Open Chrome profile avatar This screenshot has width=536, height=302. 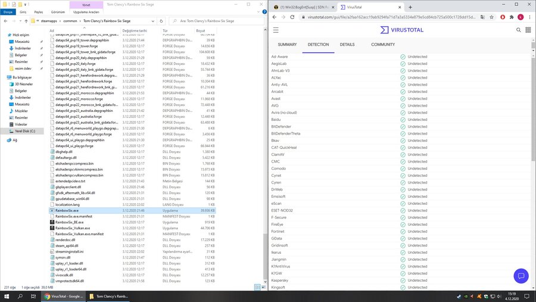click(x=521, y=17)
